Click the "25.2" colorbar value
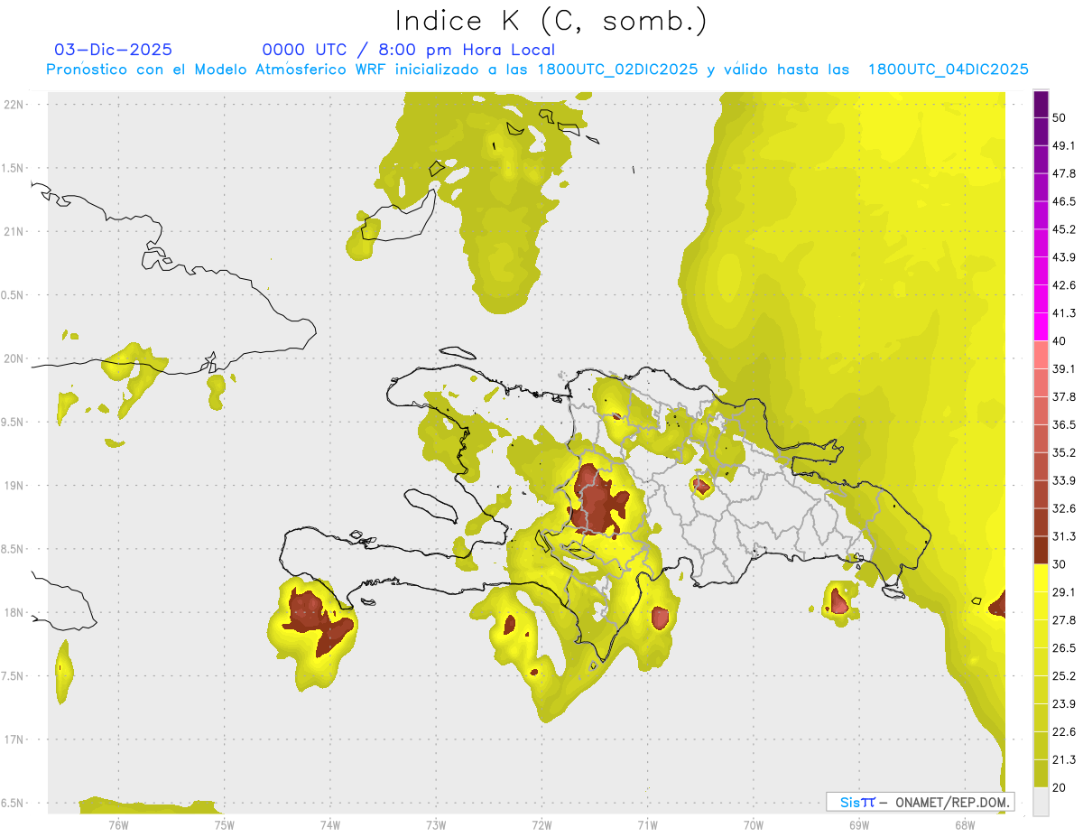The image size is (1083, 837). click(1064, 676)
